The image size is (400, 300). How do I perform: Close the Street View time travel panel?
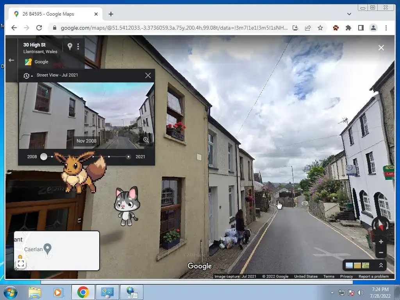coord(148,75)
